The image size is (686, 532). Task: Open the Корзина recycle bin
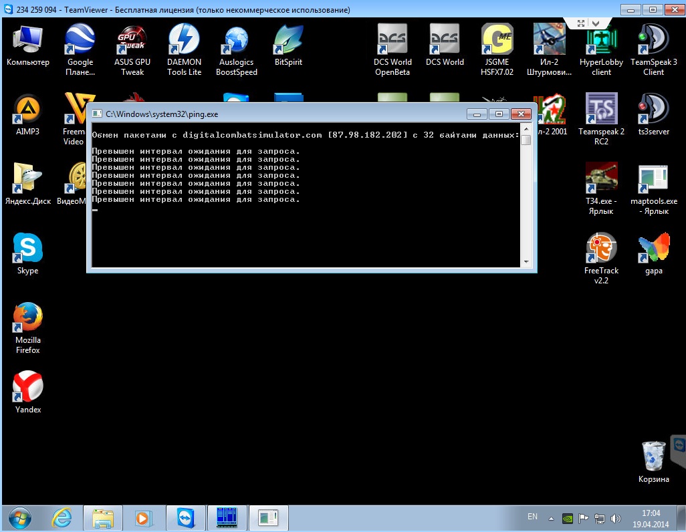pyautogui.click(x=654, y=462)
